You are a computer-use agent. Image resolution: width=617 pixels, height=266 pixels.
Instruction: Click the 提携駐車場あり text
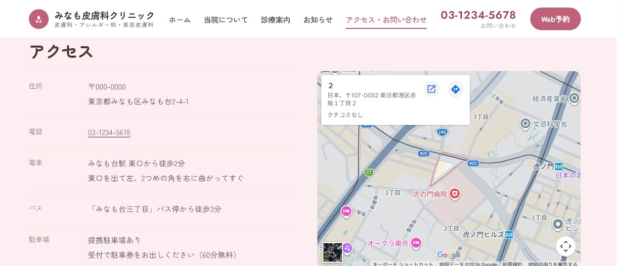tap(114, 240)
